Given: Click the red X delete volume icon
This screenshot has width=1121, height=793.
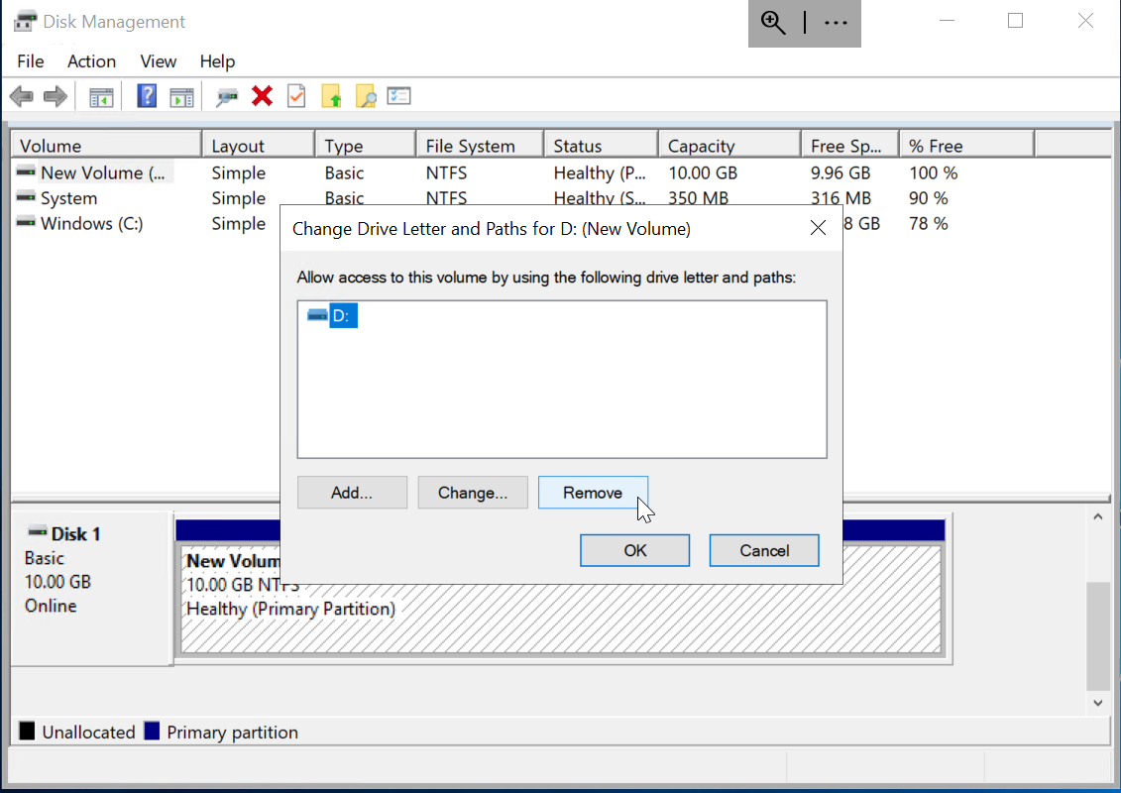Looking at the screenshot, I should point(260,96).
